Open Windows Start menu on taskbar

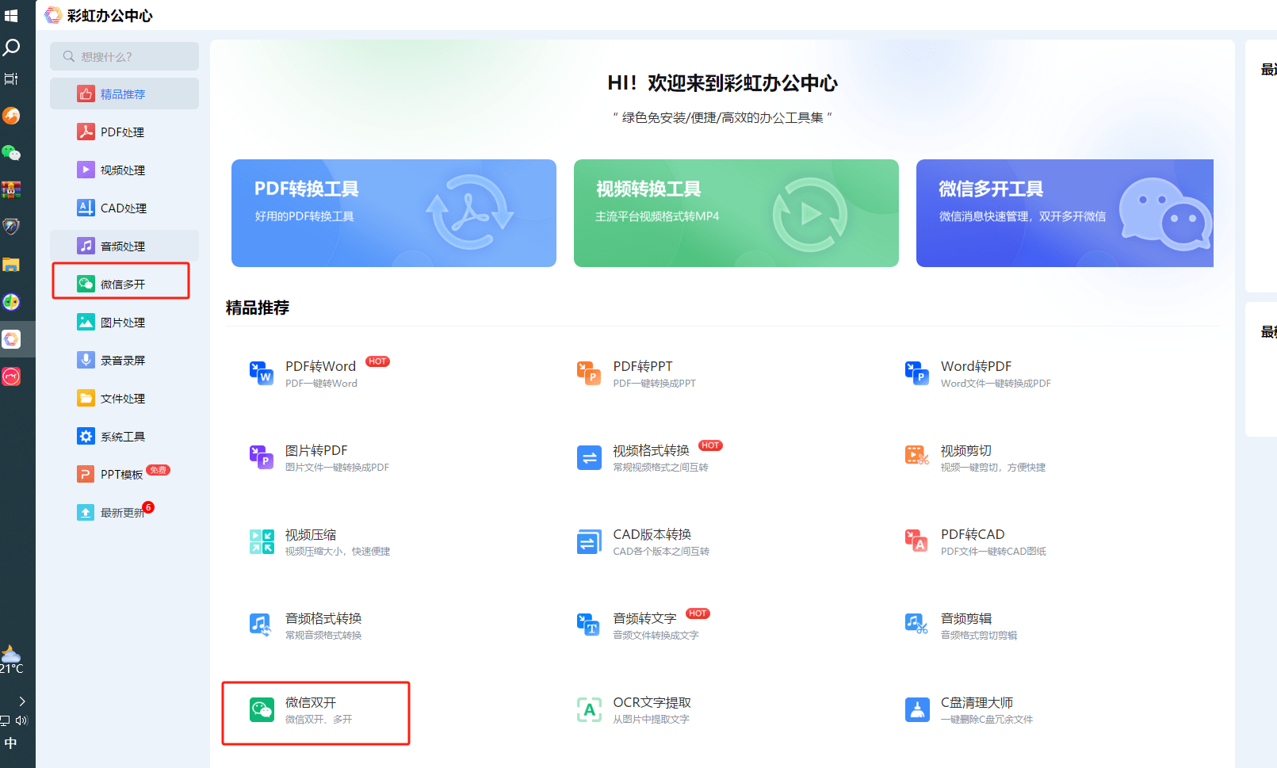(x=11, y=15)
